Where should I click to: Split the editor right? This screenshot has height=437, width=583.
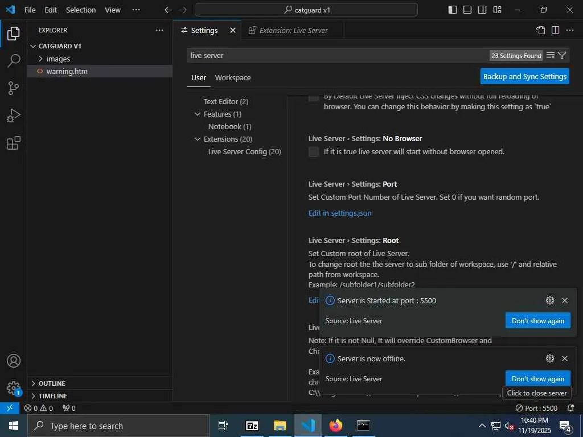[556, 30]
